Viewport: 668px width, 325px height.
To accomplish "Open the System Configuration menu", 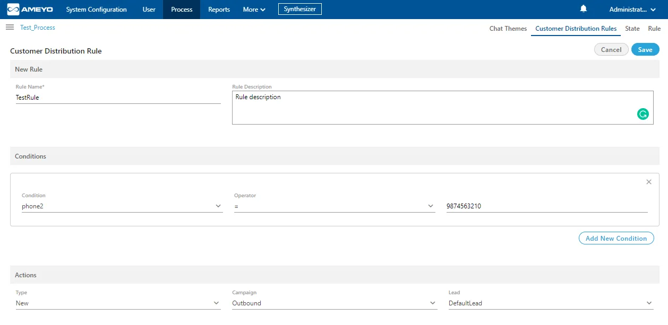I will click(97, 10).
